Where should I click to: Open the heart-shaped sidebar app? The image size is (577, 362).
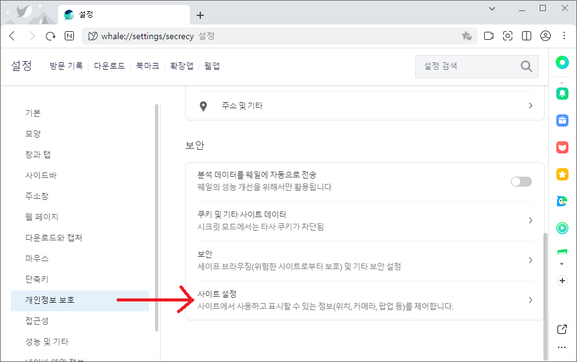pos(562,147)
